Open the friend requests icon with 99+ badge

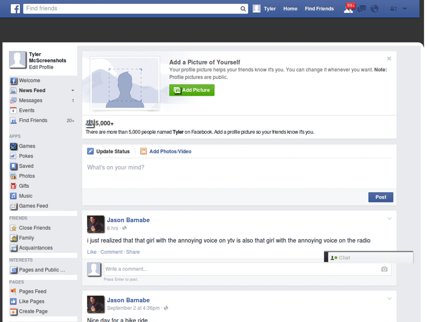[349, 8]
